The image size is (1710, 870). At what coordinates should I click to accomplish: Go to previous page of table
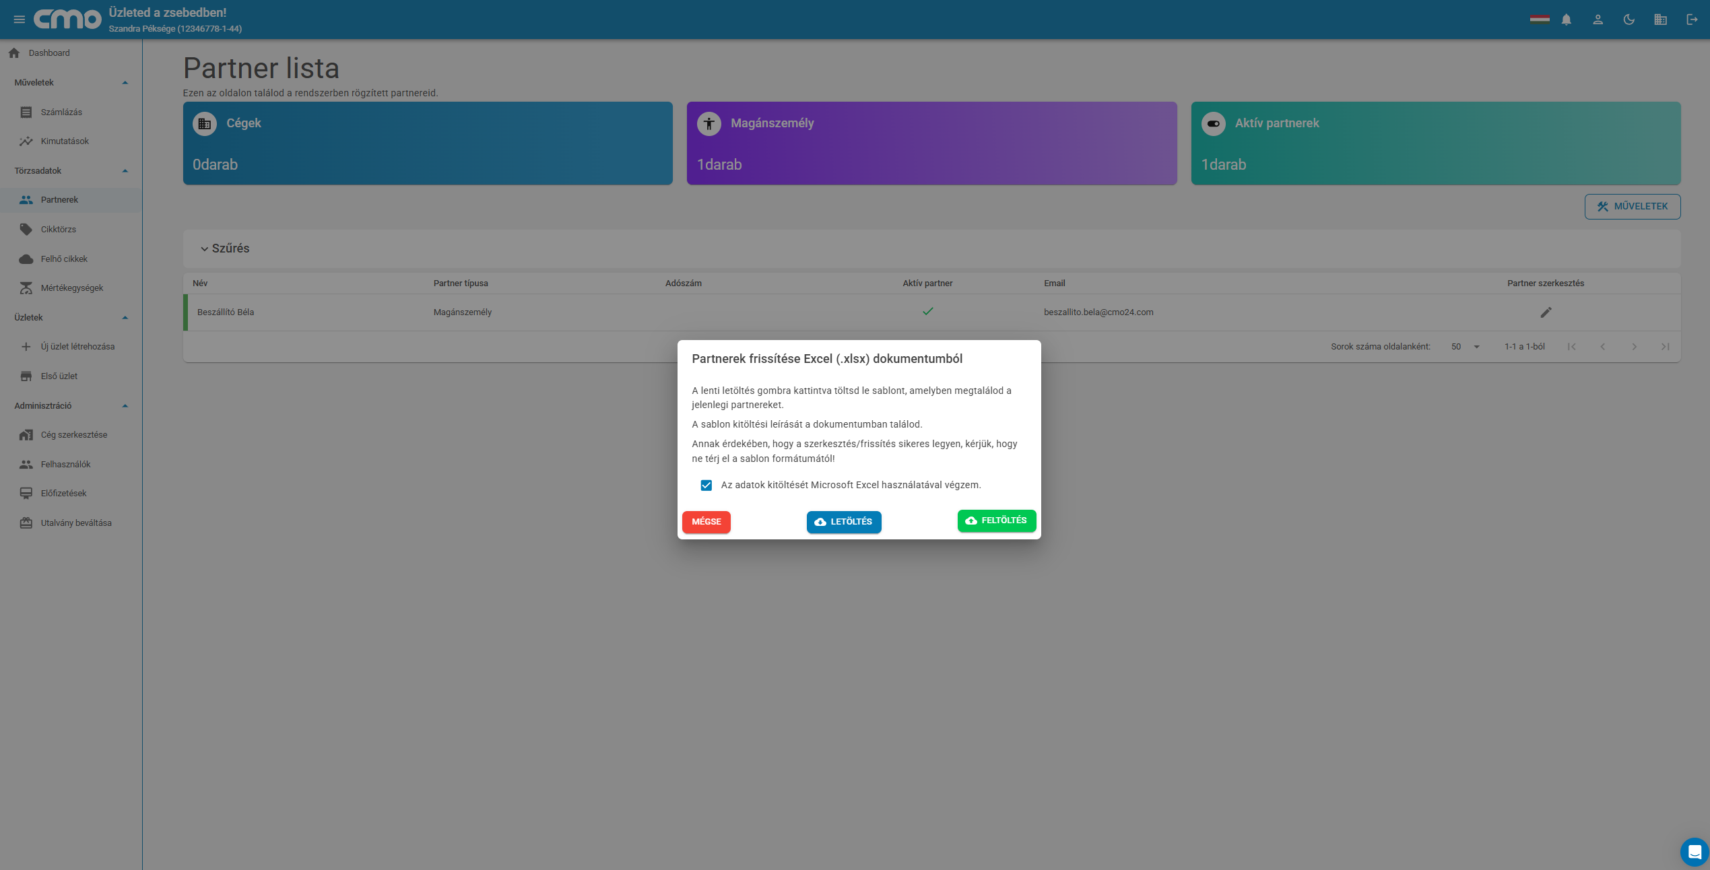1602,347
